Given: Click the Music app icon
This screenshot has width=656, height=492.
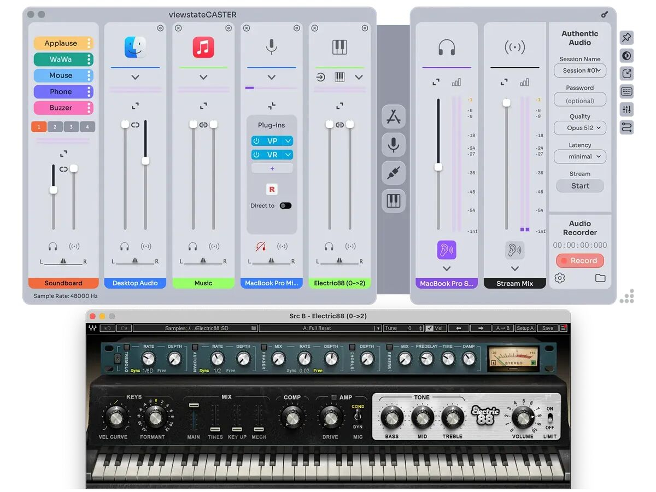Looking at the screenshot, I should [x=203, y=48].
